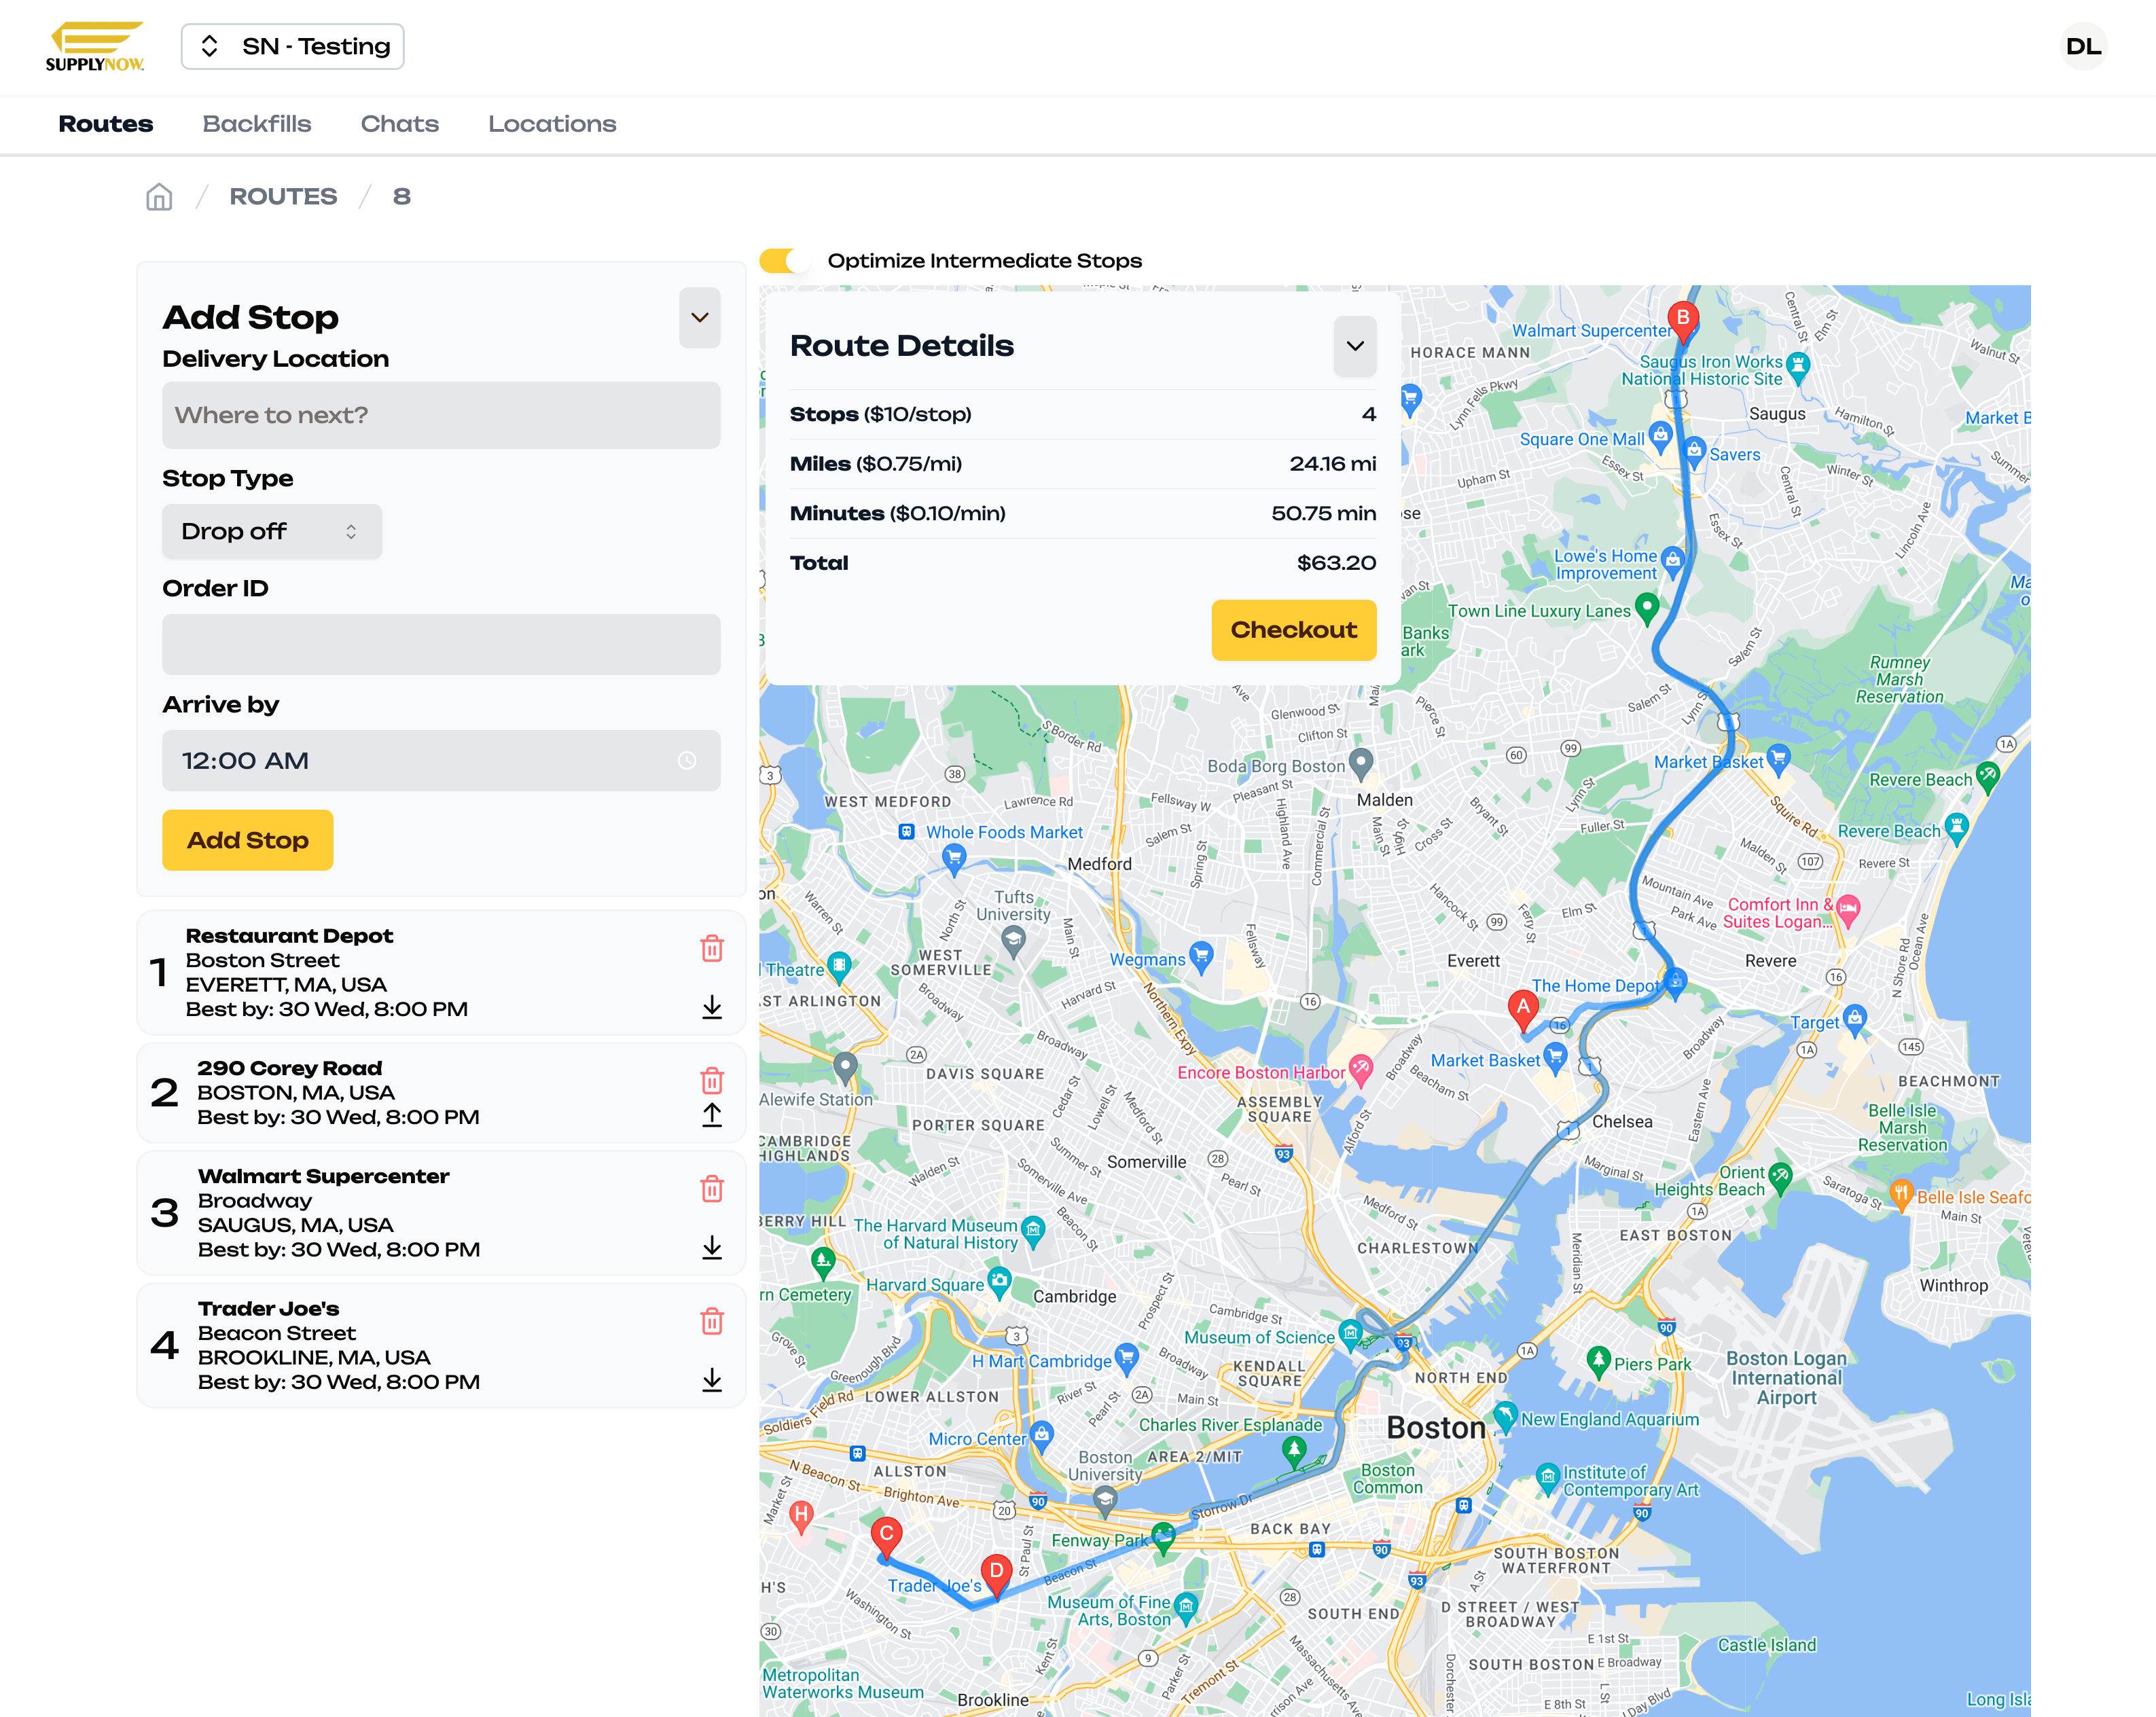Click the SupplyNow home breadcrumb icon
This screenshot has height=1717, width=2156.
pyautogui.click(x=160, y=196)
